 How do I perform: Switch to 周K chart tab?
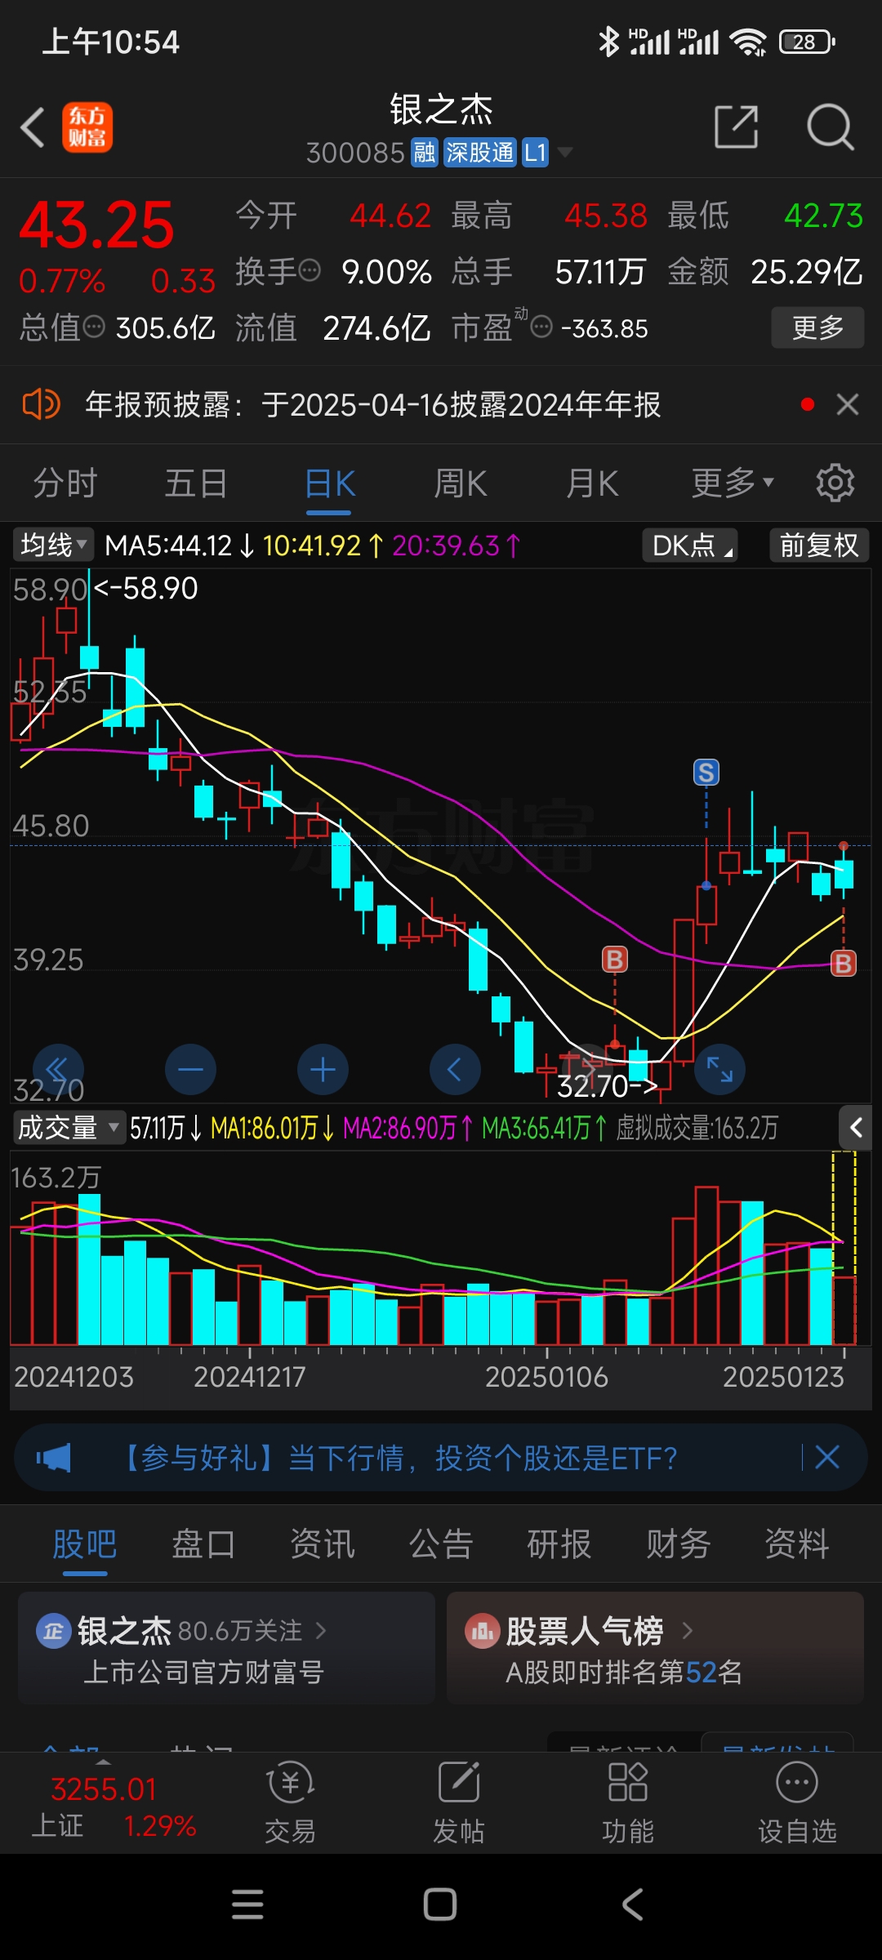[461, 483]
